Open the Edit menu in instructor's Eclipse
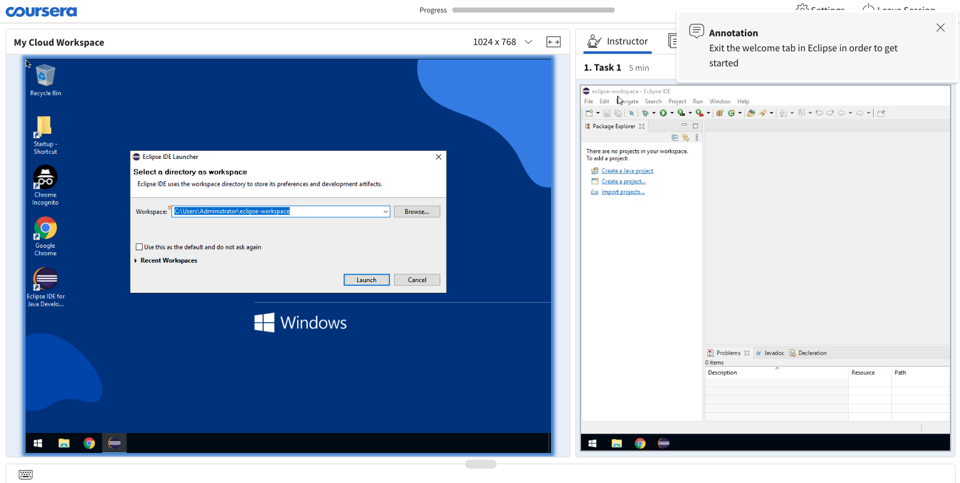This screenshot has height=483, width=960. click(x=604, y=101)
